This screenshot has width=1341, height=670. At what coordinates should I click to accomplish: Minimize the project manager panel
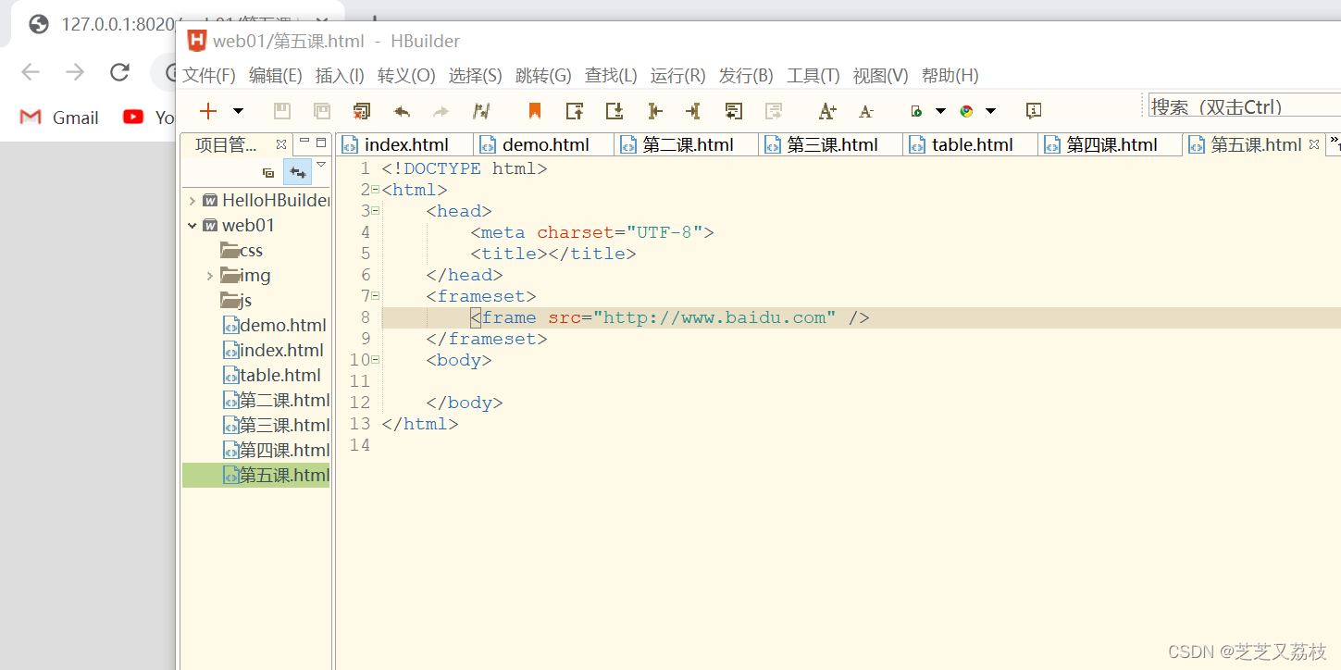coord(304,143)
